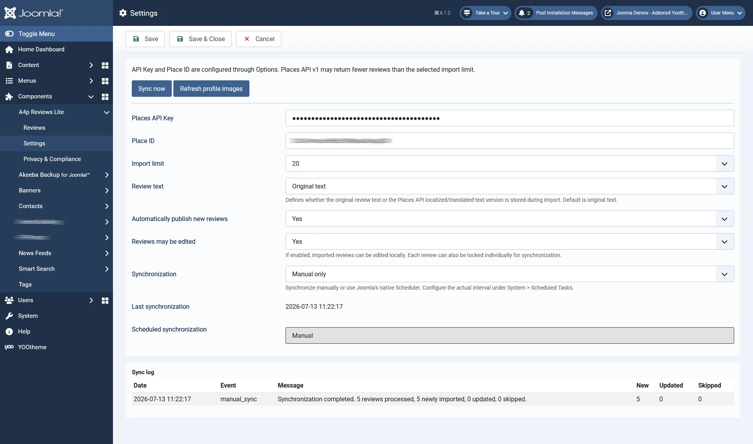Open the Synchronization dropdown
The width and height of the screenshot is (753, 444).
coord(509,274)
